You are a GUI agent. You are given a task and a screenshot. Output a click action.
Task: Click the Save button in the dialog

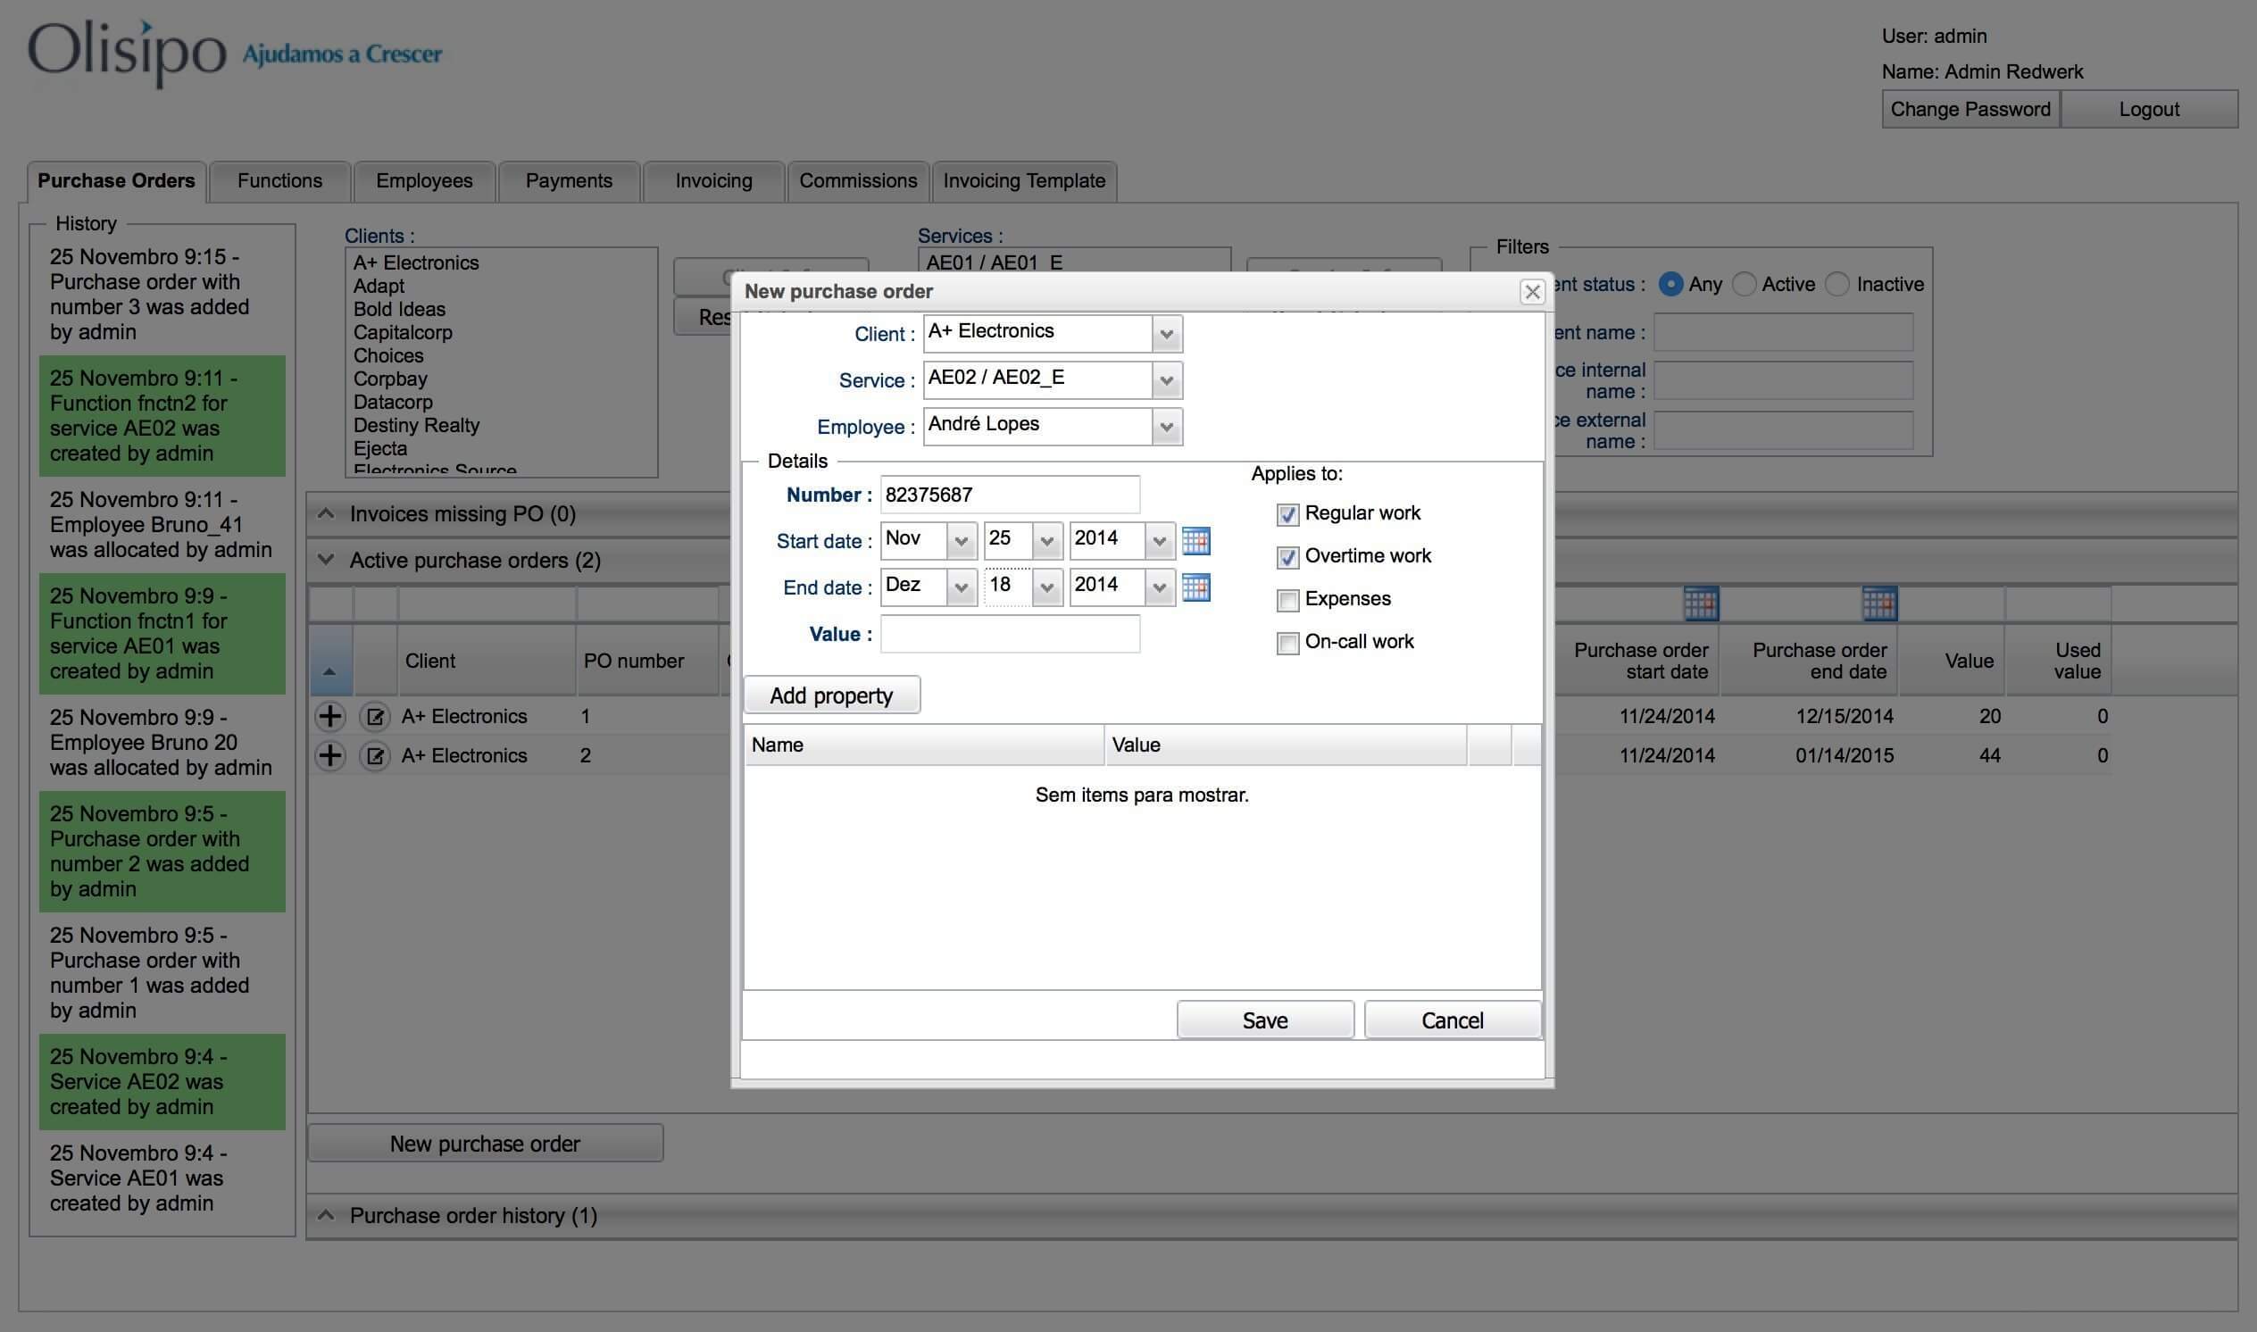coord(1264,1020)
